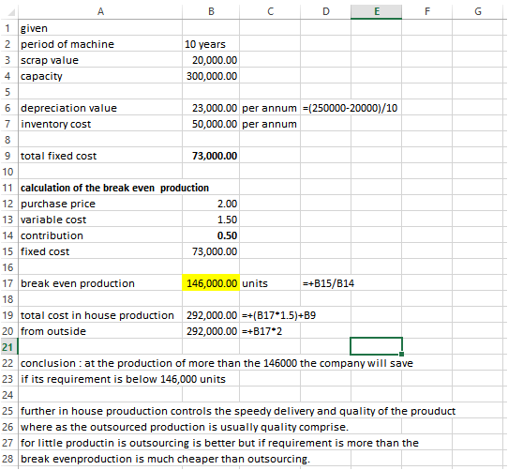Click the '10 years' cell
Image resolution: width=508 pixels, height=470 pixels.
(x=211, y=44)
